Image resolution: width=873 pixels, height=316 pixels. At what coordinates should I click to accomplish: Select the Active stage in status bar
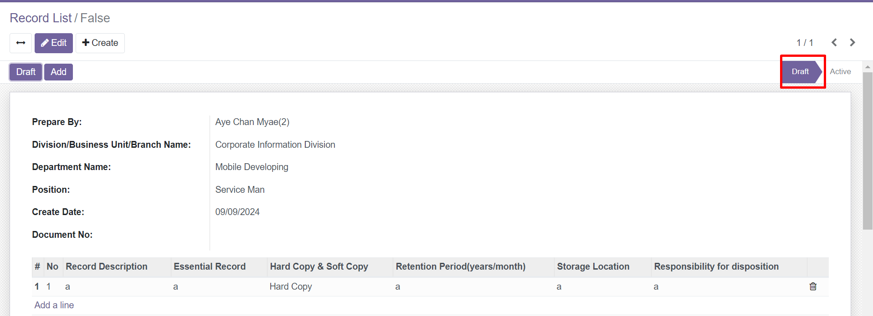(840, 71)
